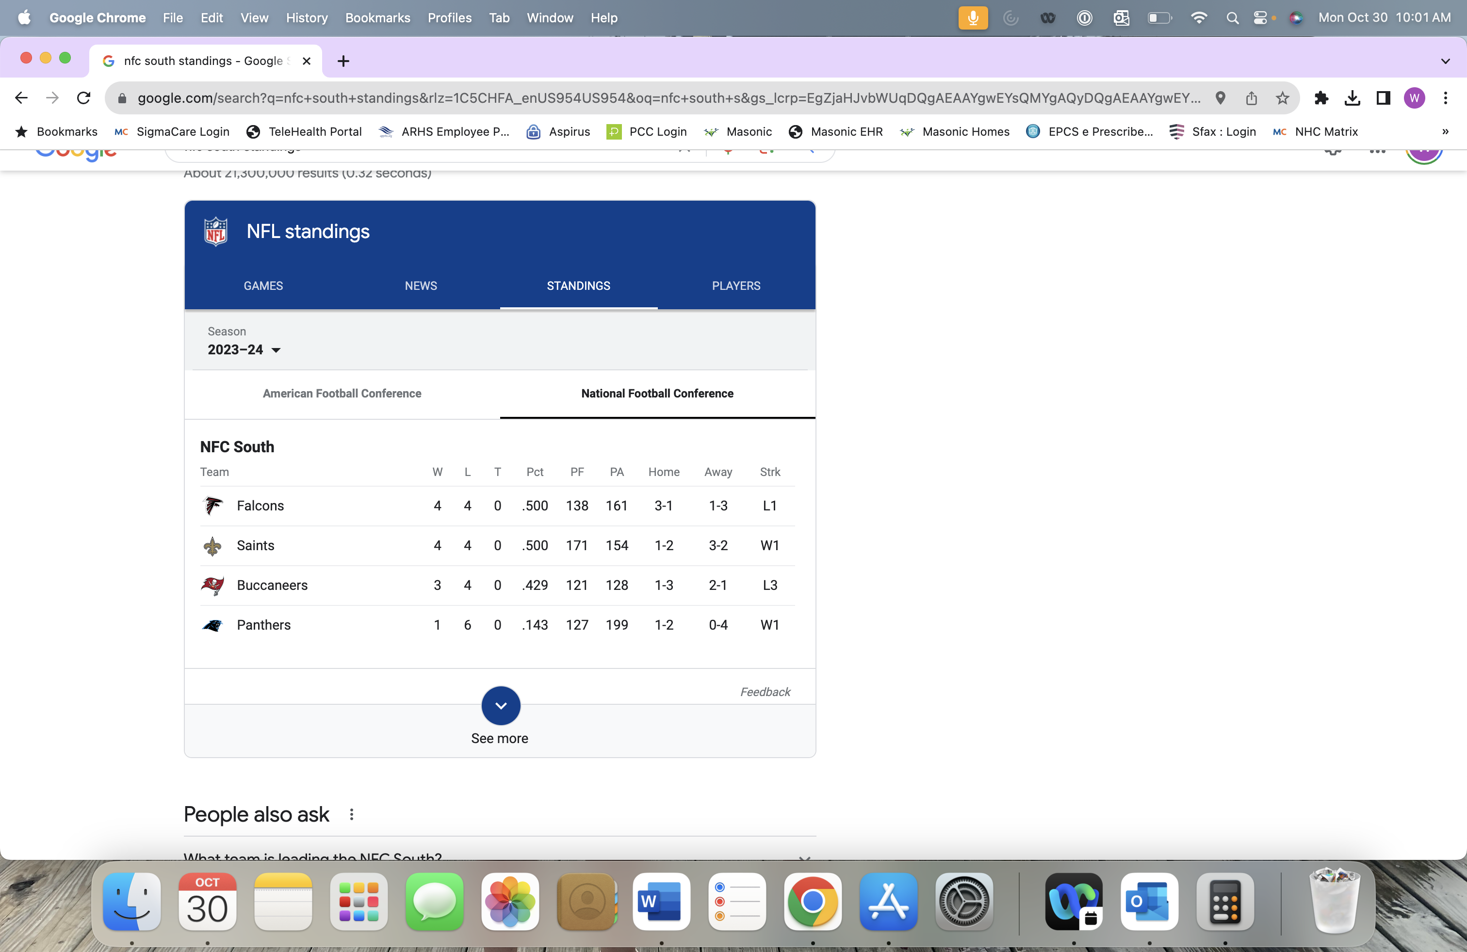Image resolution: width=1467 pixels, height=952 pixels.
Task: Open Calculator in the dock
Action: point(1225,902)
